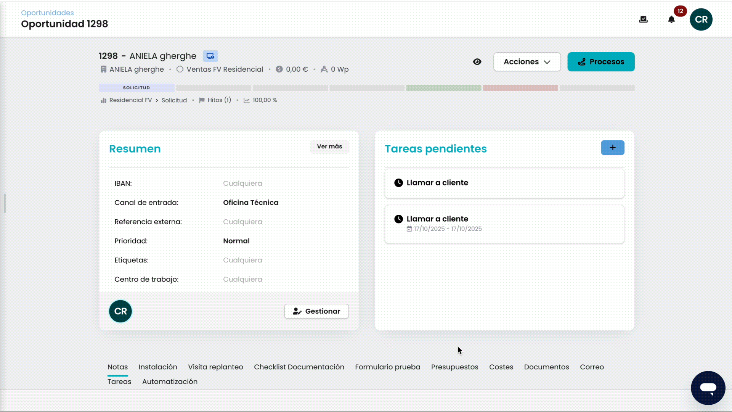Click the 100,00 % progress value
Image resolution: width=732 pixels, height=412 pixels.
click(265, 100)
